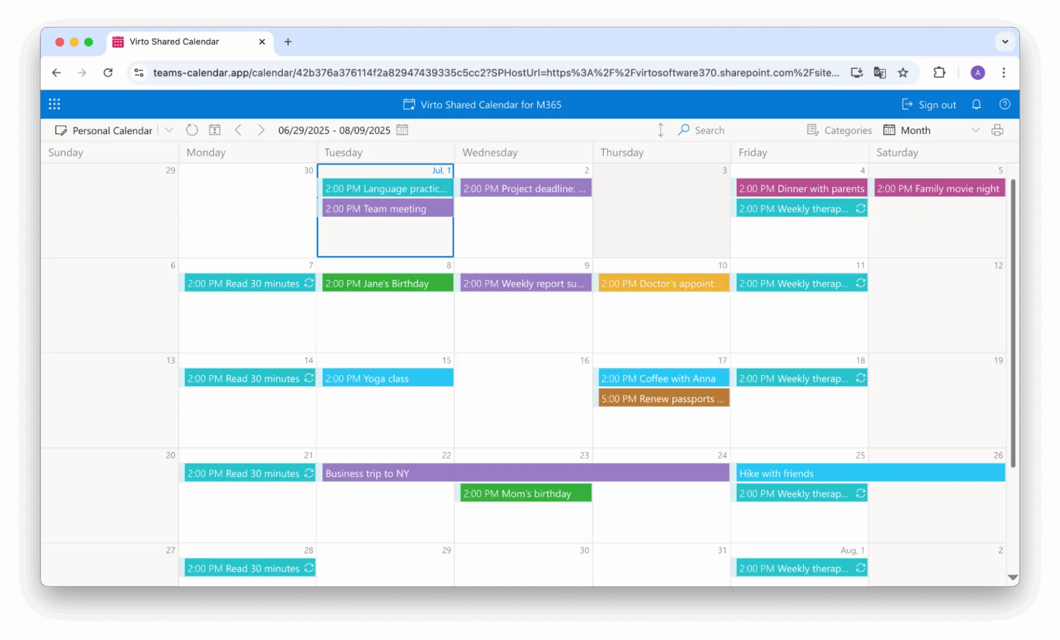Screen dimensions: 1060x640
Task: Sign out of Virto Shared Calendar
Action: pyautogui.click(x=929, y=104)
